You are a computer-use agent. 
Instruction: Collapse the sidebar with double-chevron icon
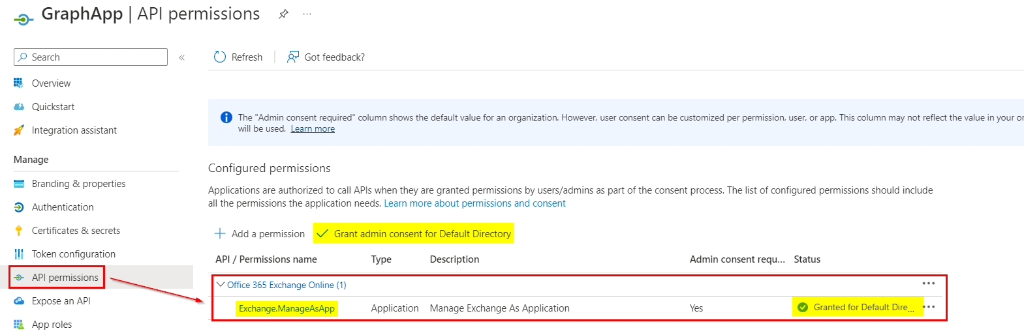point(182,57)
